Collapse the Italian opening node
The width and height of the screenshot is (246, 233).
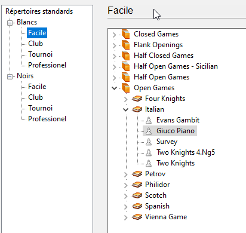[x=125, y=109]
